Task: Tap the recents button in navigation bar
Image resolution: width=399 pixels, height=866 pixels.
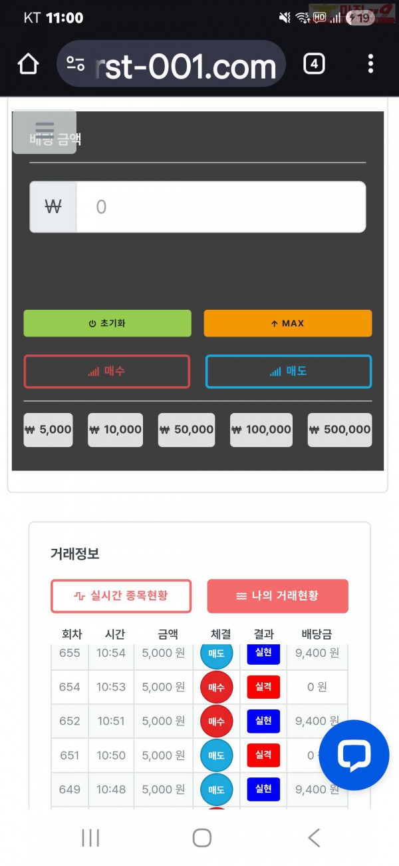Action: 90,837
